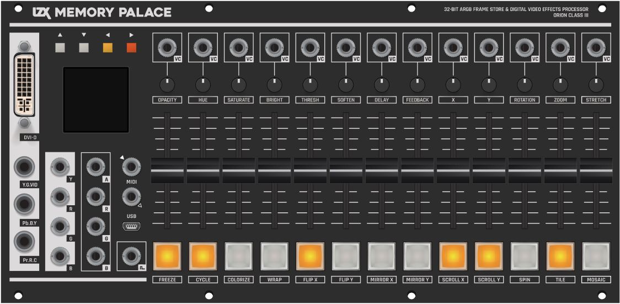Click the DELAY VC attenuator knob
The width and height of the screenshot is (620, 304).
[x=382, y=84]
